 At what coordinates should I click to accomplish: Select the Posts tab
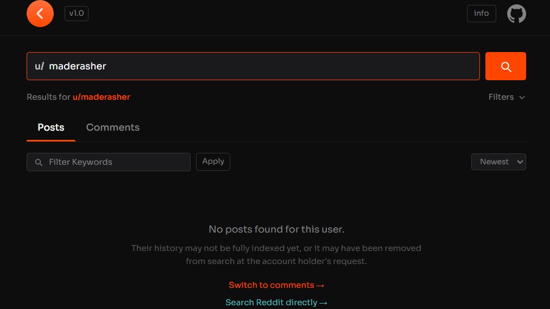click(51, 127)
